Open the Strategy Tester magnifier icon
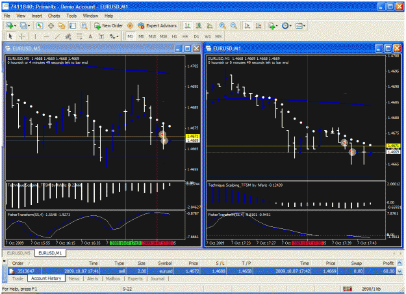The image size is (406, 294). click(x=84, y=25)
